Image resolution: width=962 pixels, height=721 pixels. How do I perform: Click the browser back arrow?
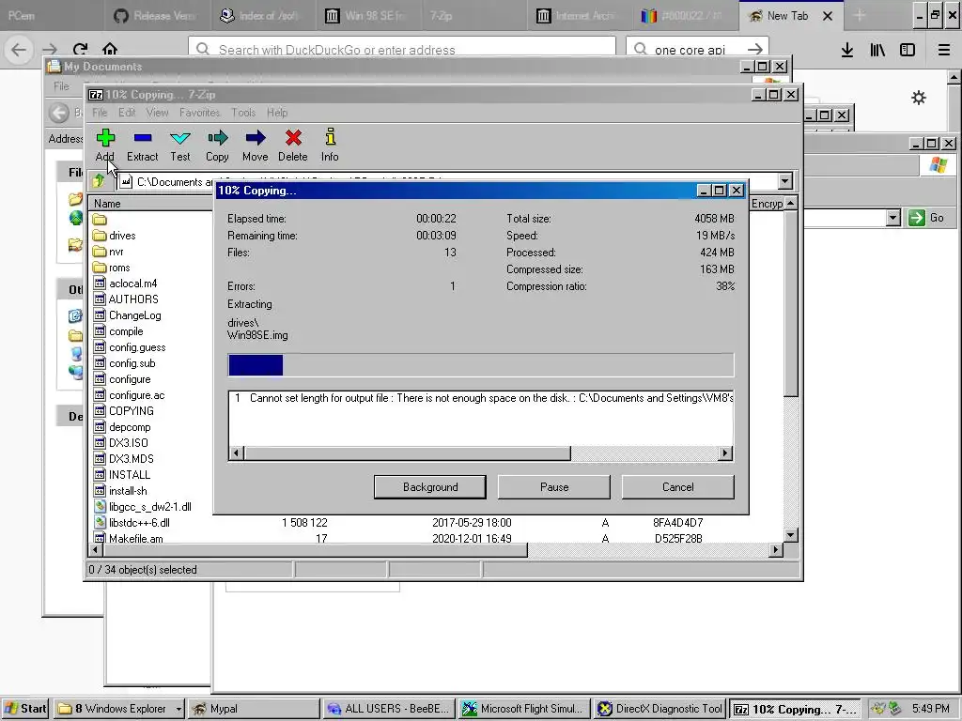(x=19, y=50)
